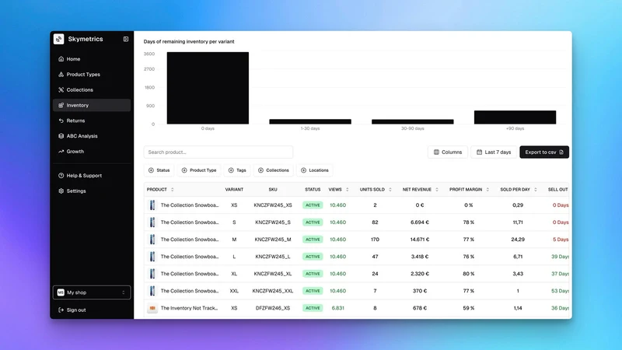This screenshot has height=350, width=622.
Task: Click the ACTIVE badge in KNCZFW245_S row
Action: pos(313,222)
